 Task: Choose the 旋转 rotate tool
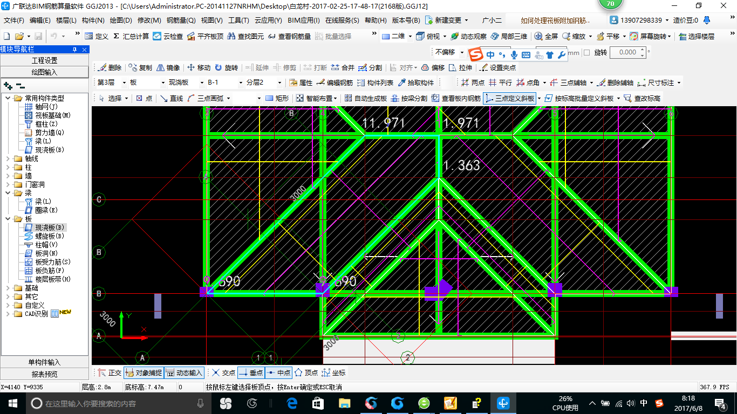(226, 67)
